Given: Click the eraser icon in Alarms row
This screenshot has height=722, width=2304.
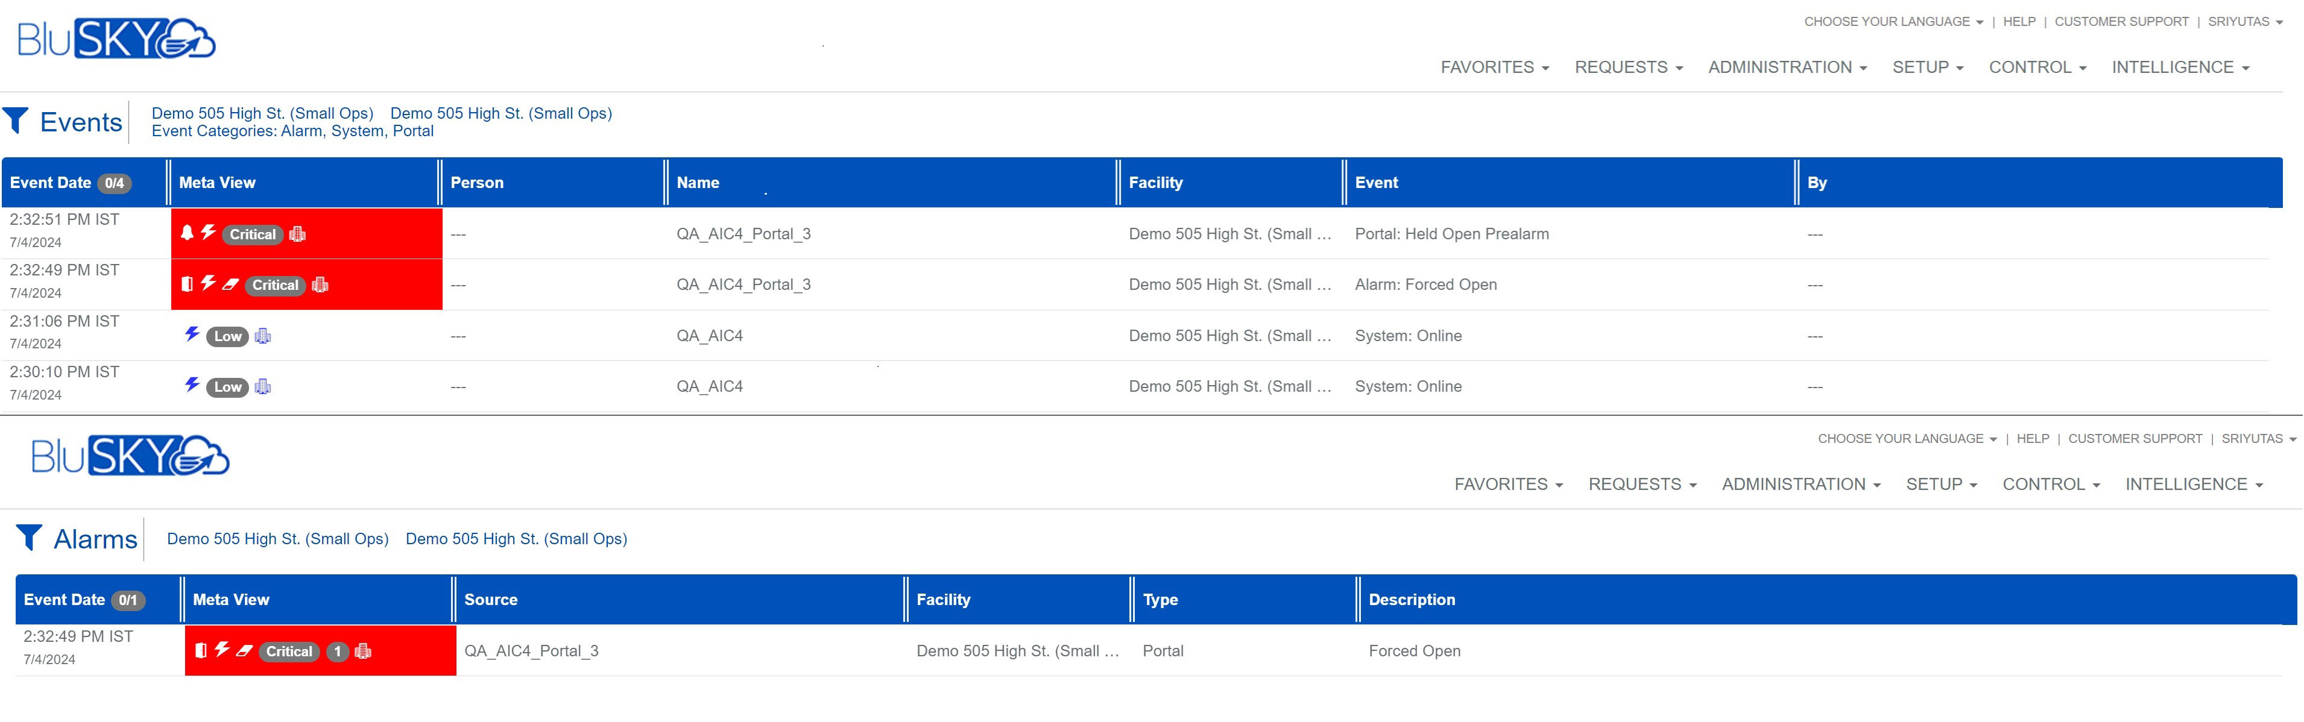Looking at the screenshot, I should [x=244, y=650].
